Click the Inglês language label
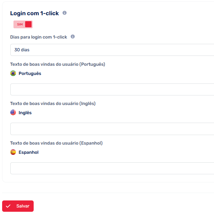This screenshot has height=216, width=214. click(25, 113)
